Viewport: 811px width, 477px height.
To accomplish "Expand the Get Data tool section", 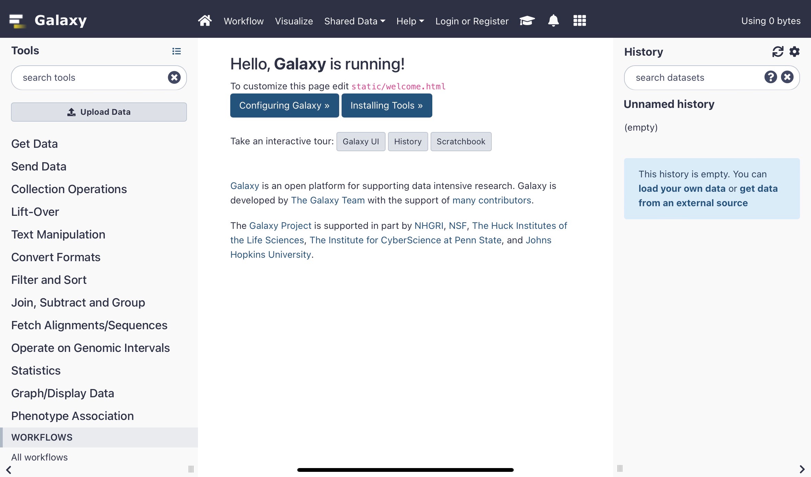I will tap(34, 144).
